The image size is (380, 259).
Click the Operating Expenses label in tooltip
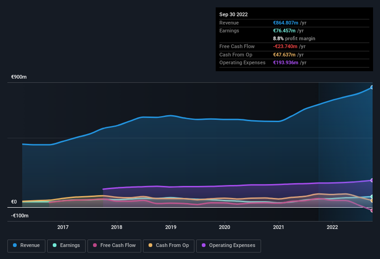tap(243, 62)
